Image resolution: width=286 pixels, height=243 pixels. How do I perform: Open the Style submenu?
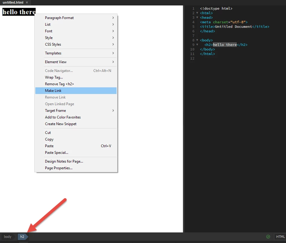pyautogui.click(x=76, y=37)
